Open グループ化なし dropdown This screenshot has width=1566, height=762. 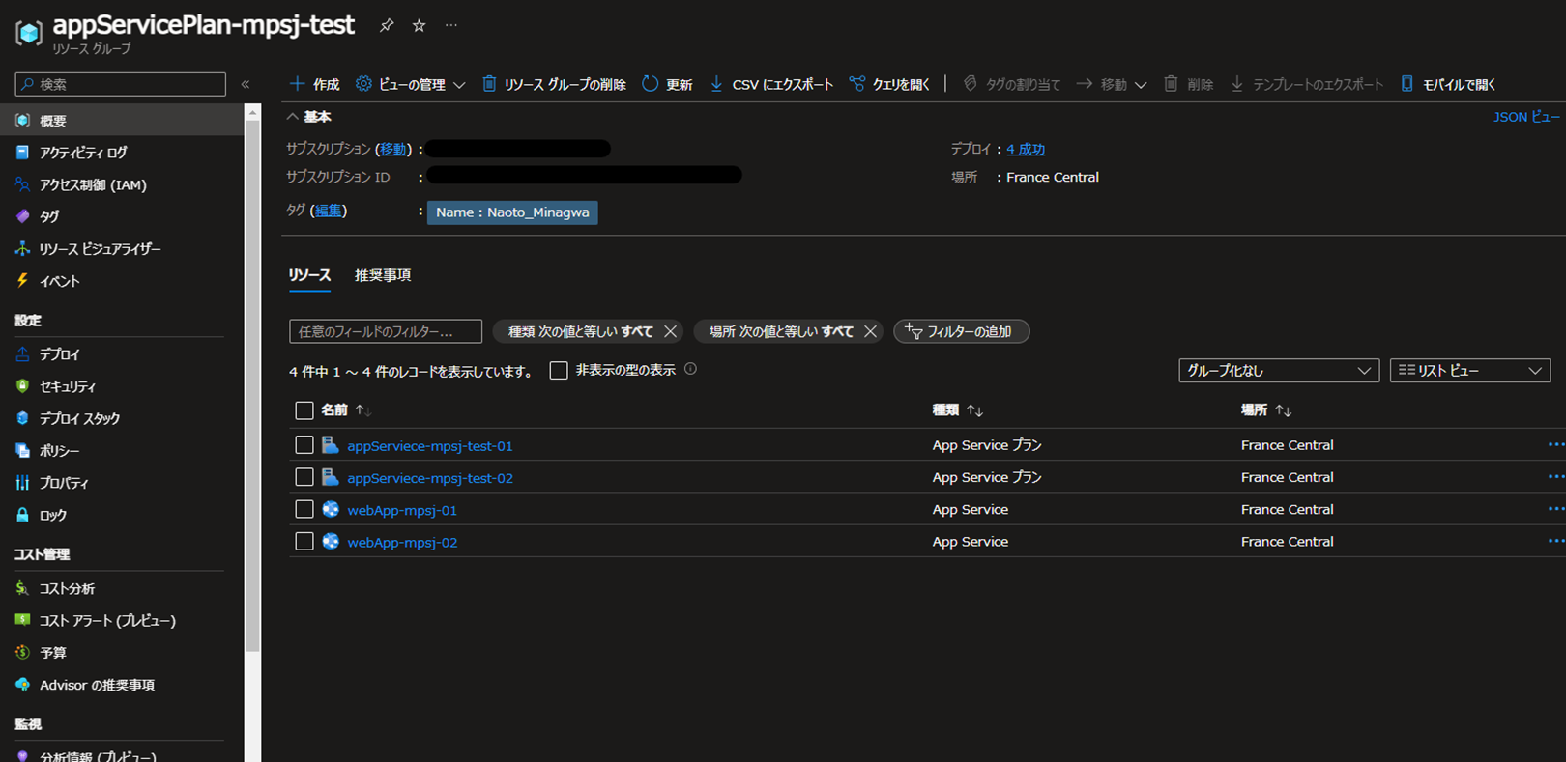1279,371
